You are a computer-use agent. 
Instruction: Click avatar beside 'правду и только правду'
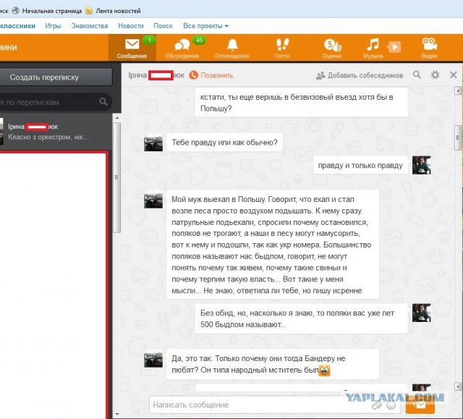point(421,165)
